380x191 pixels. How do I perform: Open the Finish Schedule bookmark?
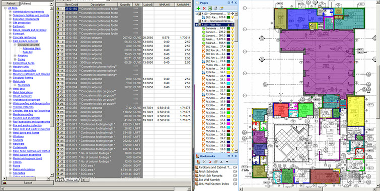[x=208, y=171]
